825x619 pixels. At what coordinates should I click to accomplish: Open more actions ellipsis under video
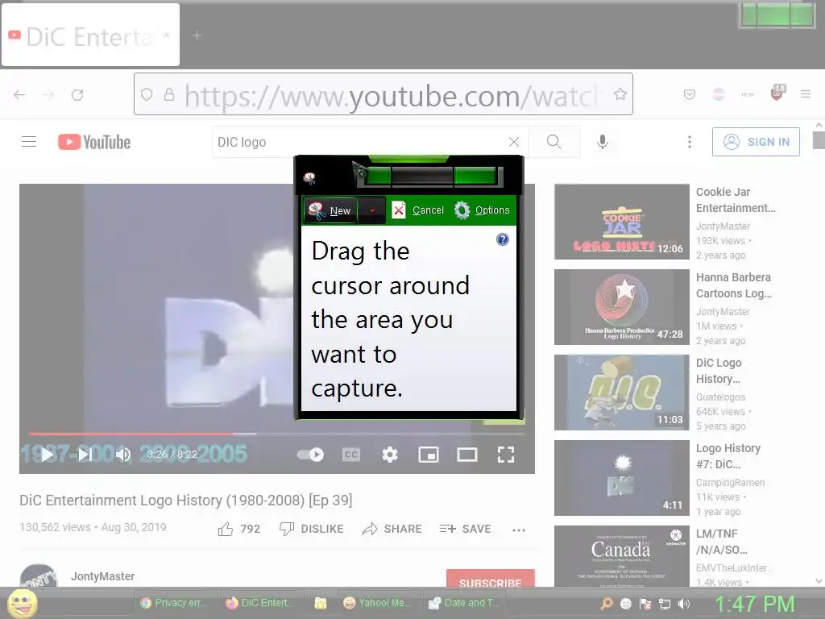[519, 530]
